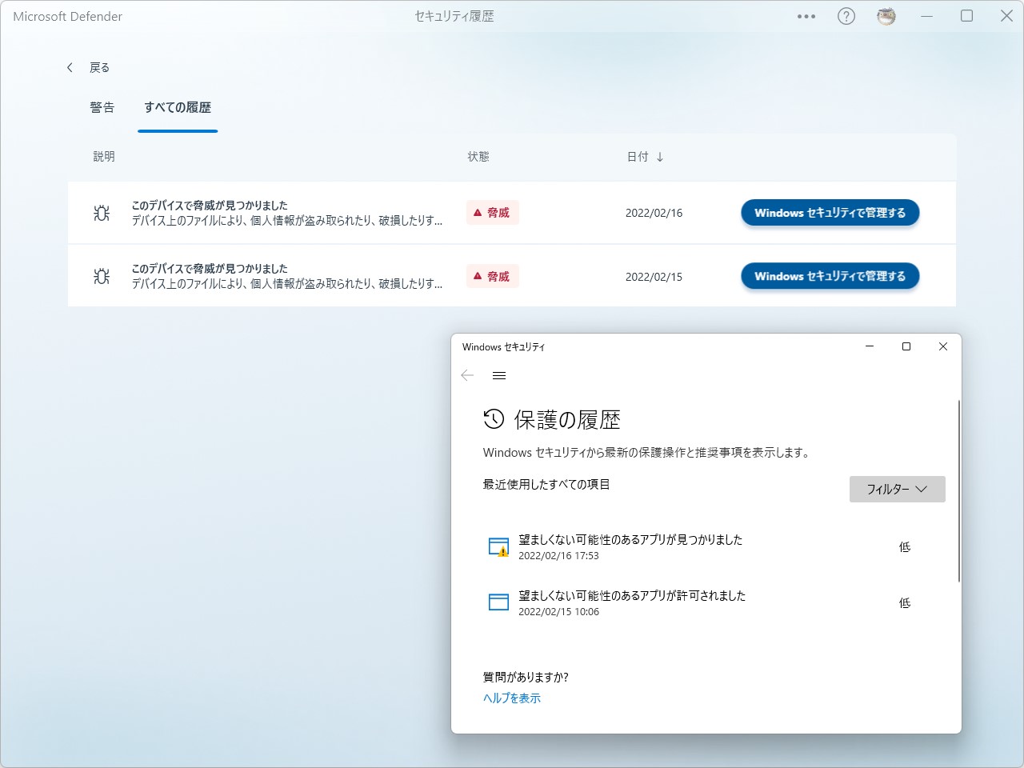Click the 最近使用したすべての項目 label

point(546,485)
